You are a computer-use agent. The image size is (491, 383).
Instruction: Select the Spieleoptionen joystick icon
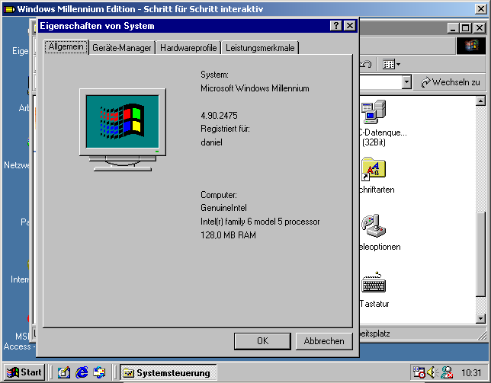374,225
